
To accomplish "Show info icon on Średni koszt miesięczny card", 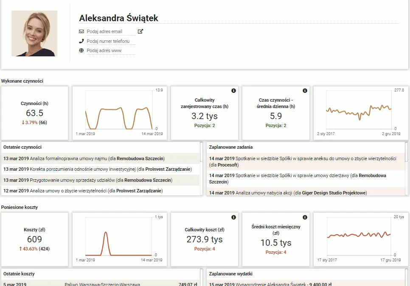I will 305,217.
